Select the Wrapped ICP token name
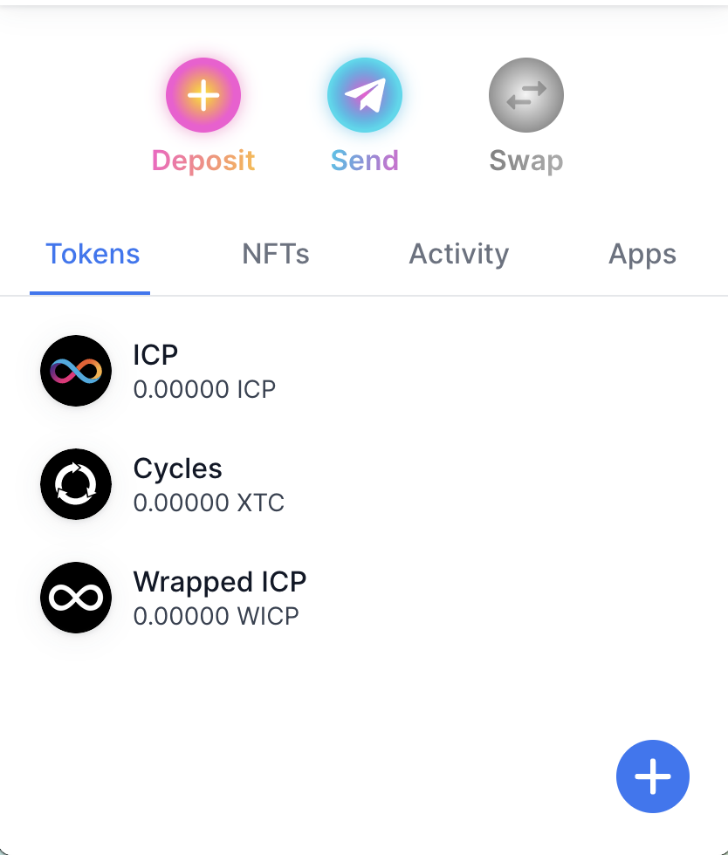This screenshot has height=855, width=728. point(220,583)
